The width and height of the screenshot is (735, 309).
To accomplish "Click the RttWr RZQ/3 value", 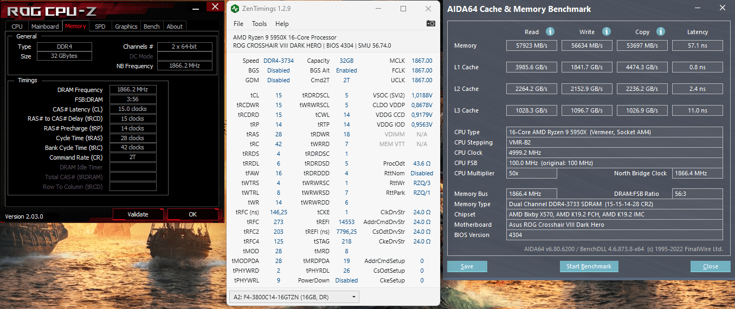I will [x=422, y=183].
